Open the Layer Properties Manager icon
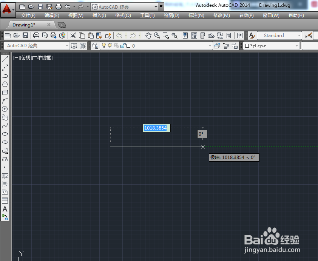Image resolution: width=318 pixels, height=261 pixels. coord(95,46)
